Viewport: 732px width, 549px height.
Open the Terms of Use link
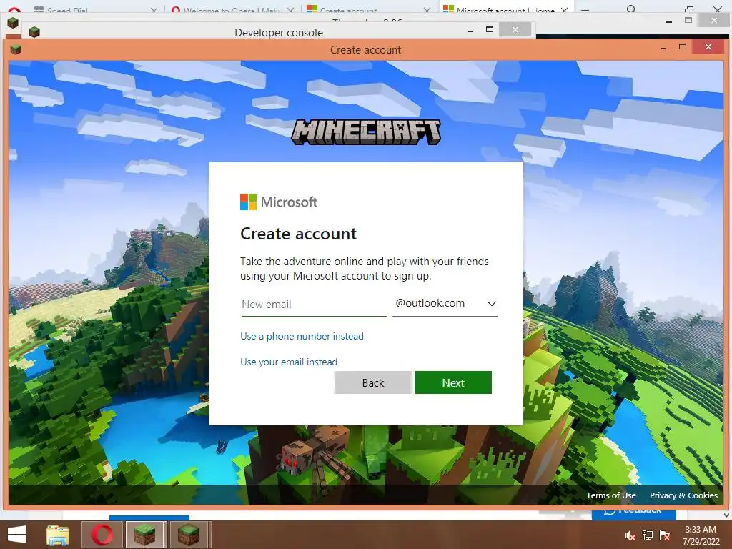[611, 495]
